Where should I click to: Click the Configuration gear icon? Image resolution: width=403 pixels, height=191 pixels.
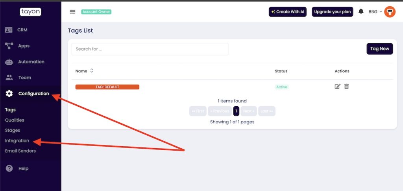[9, 93]
